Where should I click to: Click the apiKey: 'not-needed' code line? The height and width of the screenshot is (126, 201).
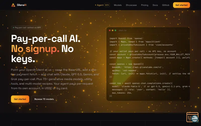(x=125, y=71)
